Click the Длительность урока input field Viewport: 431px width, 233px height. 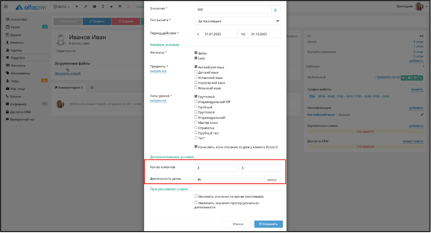point(229,179)
